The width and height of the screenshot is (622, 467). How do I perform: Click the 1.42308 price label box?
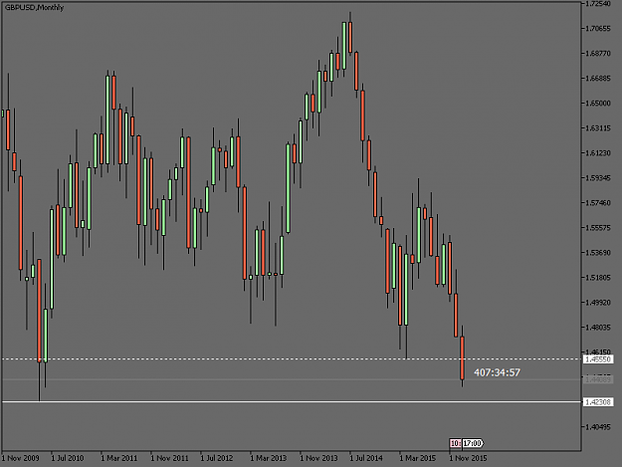coord(598,402)
